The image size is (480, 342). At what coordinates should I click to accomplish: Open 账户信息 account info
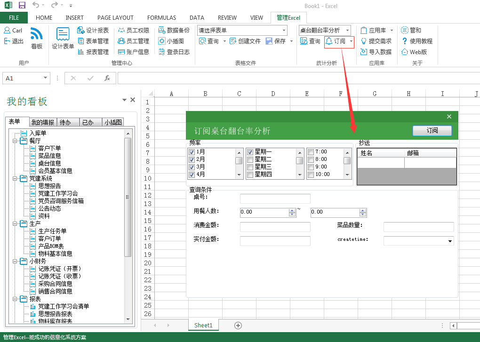(134, 52)
